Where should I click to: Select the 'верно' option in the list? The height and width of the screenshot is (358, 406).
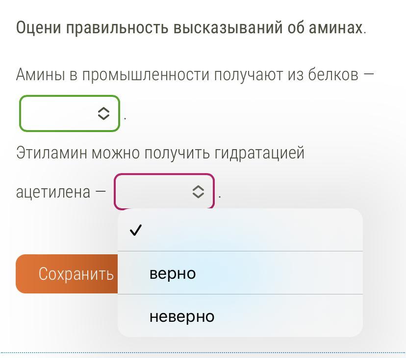click(x=240, y=273)
